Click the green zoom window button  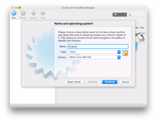(x=20, y=8)
